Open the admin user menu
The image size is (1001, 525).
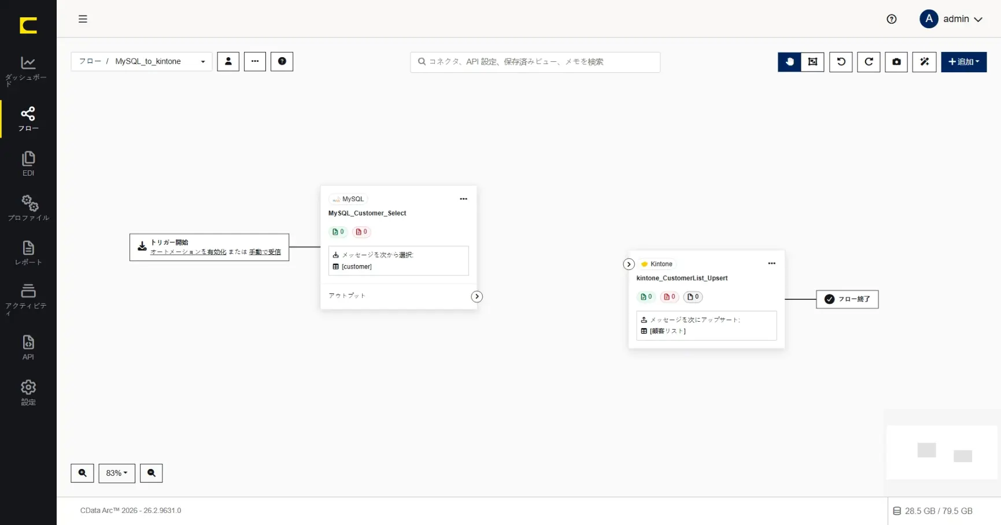(x=951, y=19)
